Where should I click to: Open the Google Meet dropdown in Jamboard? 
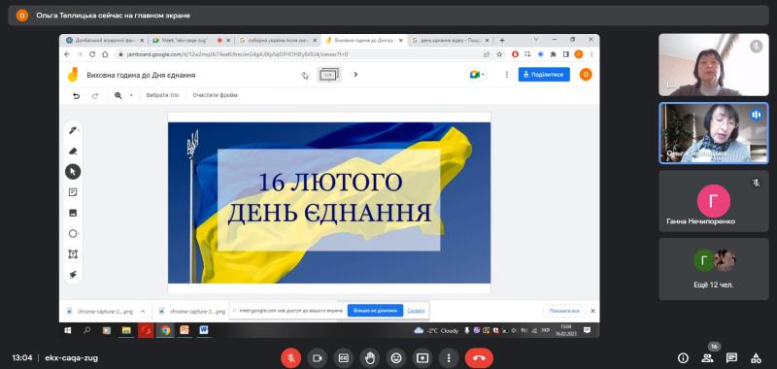tap(477, 75)
